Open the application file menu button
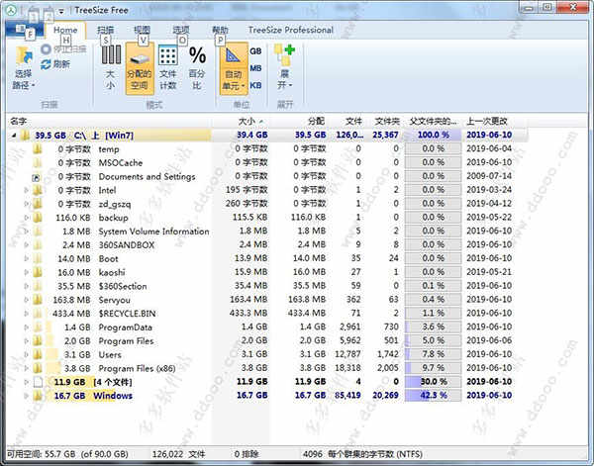The image size is (594, 466). [24, 30]
